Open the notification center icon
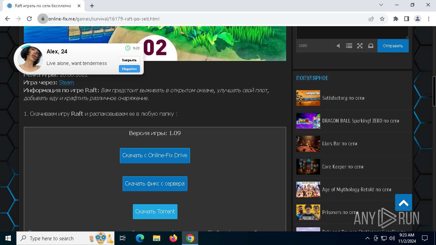 tap(425, 238)
